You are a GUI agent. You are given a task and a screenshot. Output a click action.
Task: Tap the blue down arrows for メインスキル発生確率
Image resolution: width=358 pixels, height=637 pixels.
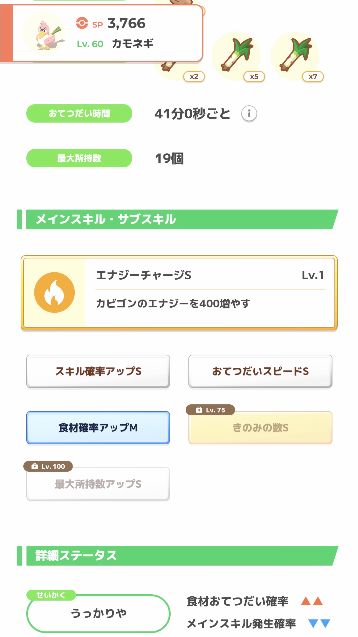tap(319, 624)
